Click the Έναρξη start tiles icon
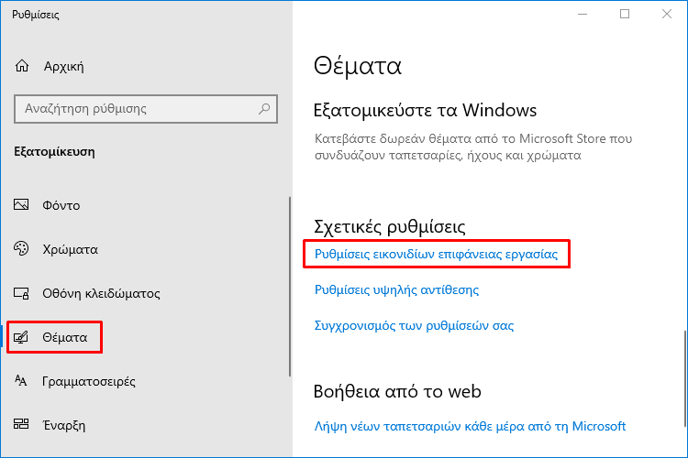The image size is (688, 458). (21, 424)
